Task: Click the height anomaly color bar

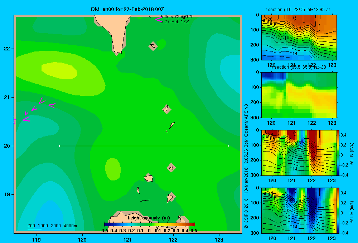Action: 150,224
